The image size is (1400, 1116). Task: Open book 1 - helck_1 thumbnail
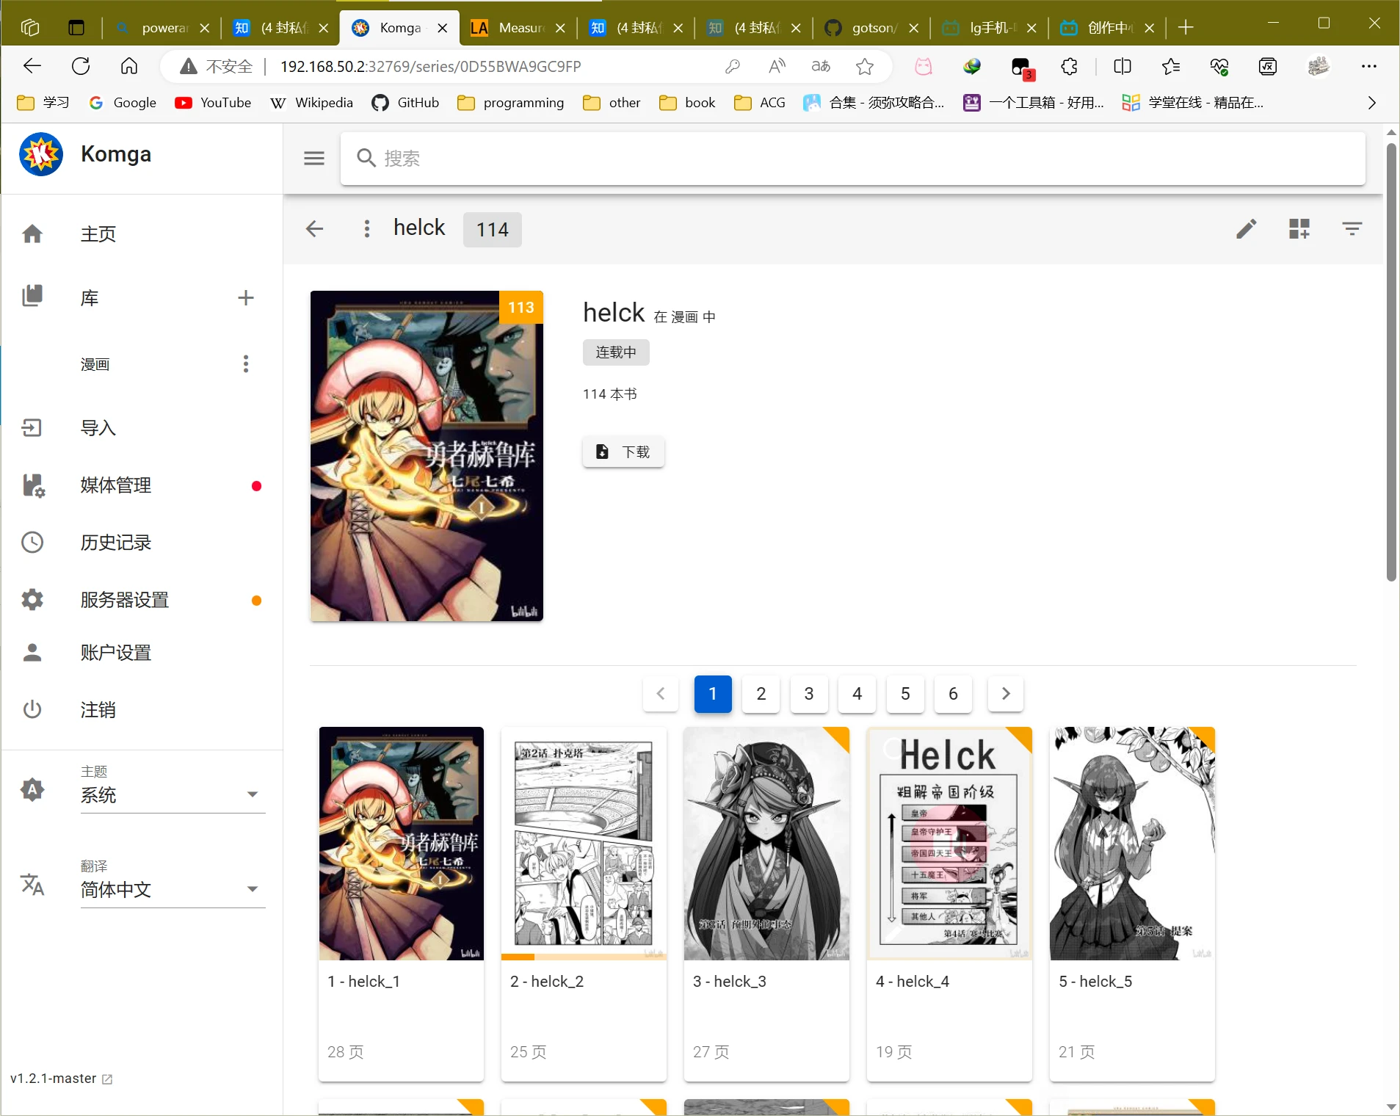401,844
